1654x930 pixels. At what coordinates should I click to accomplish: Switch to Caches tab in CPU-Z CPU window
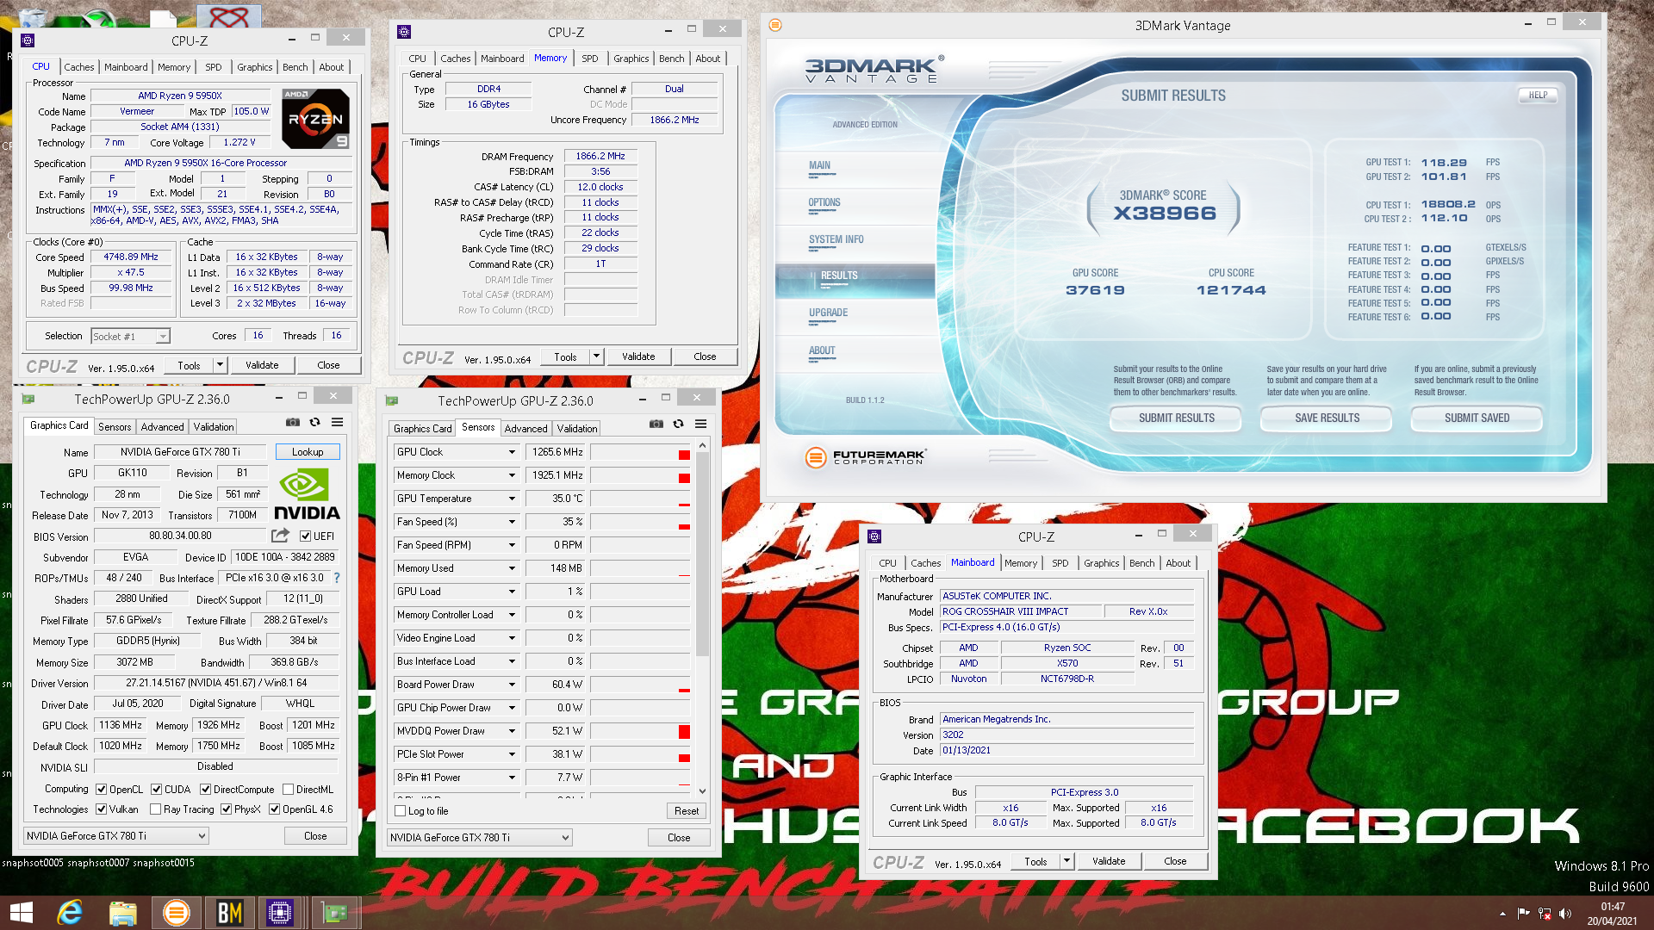click(79, 67)
